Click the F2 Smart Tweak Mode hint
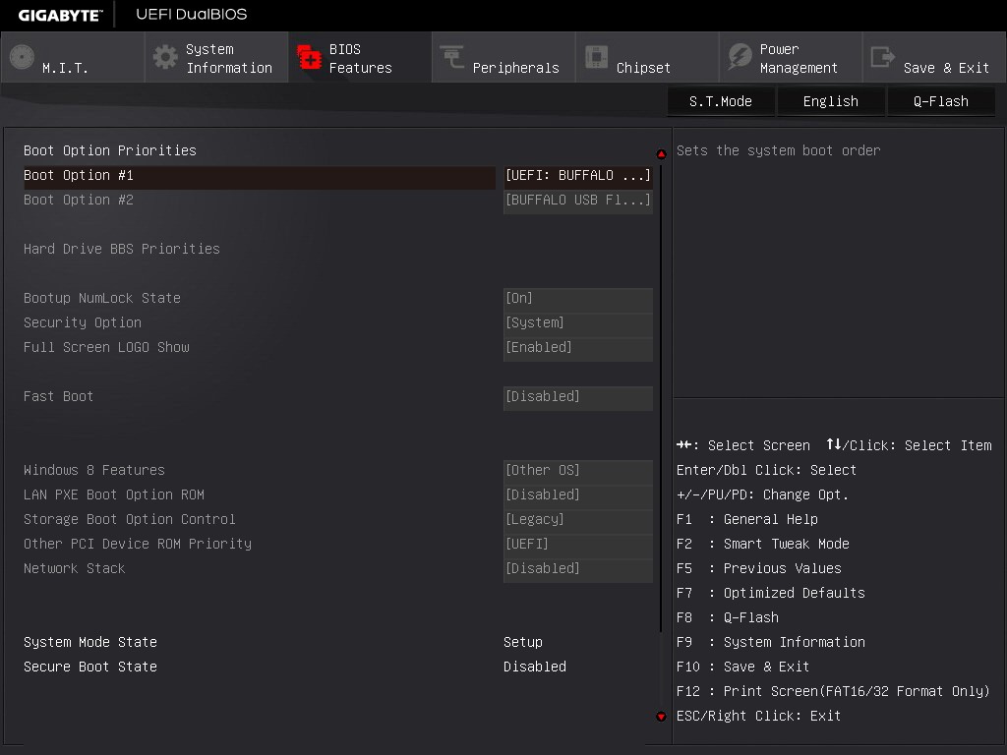 click(x=763, y=545)
